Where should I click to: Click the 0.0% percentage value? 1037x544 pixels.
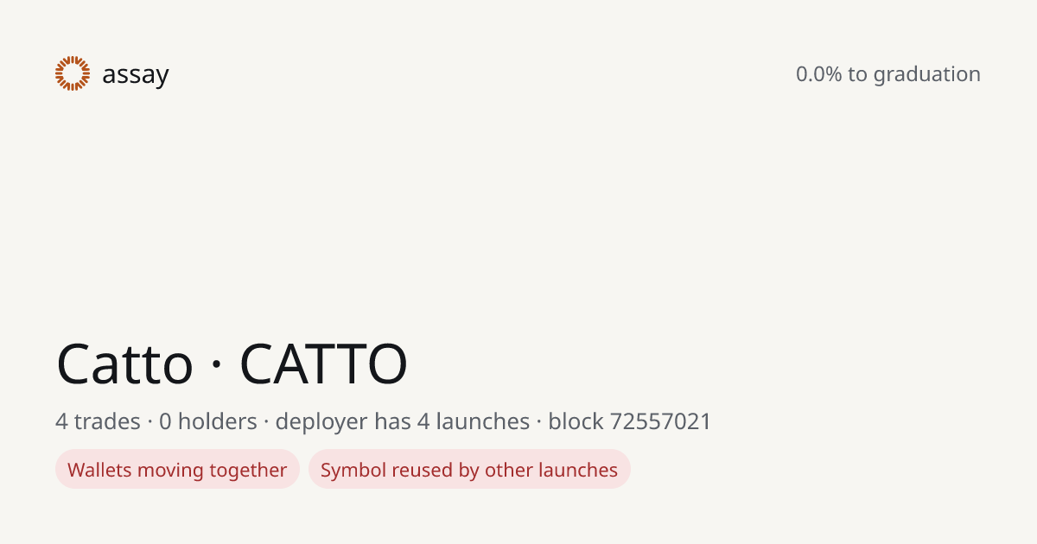pyautogui.click(x=818, y=74)
